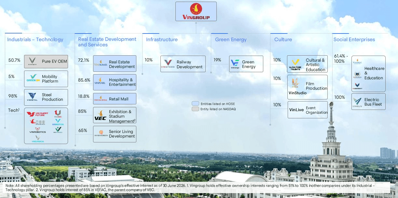Select the Entity listed on NASDAQ text
The height and width of the screenshot is (198, 398).
218,109
